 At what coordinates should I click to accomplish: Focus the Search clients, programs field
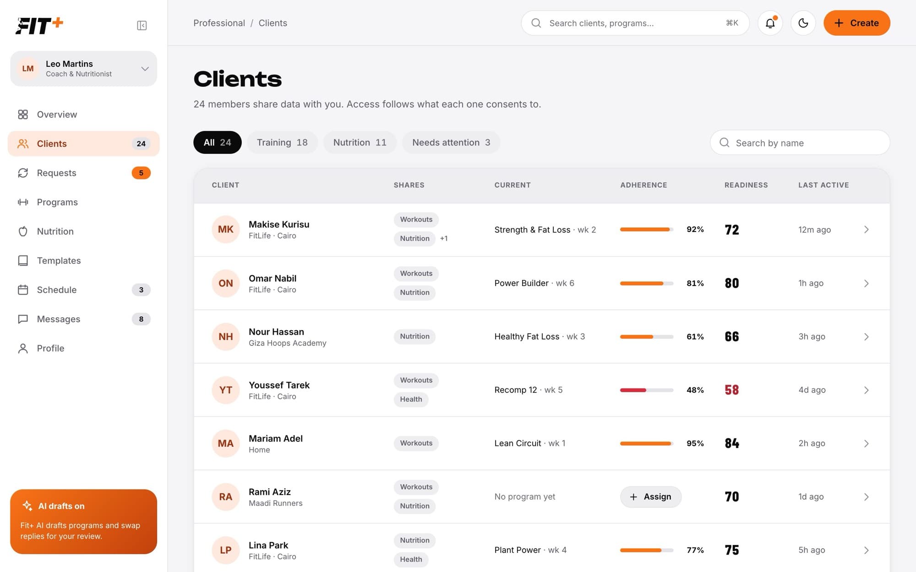(635, 23)
